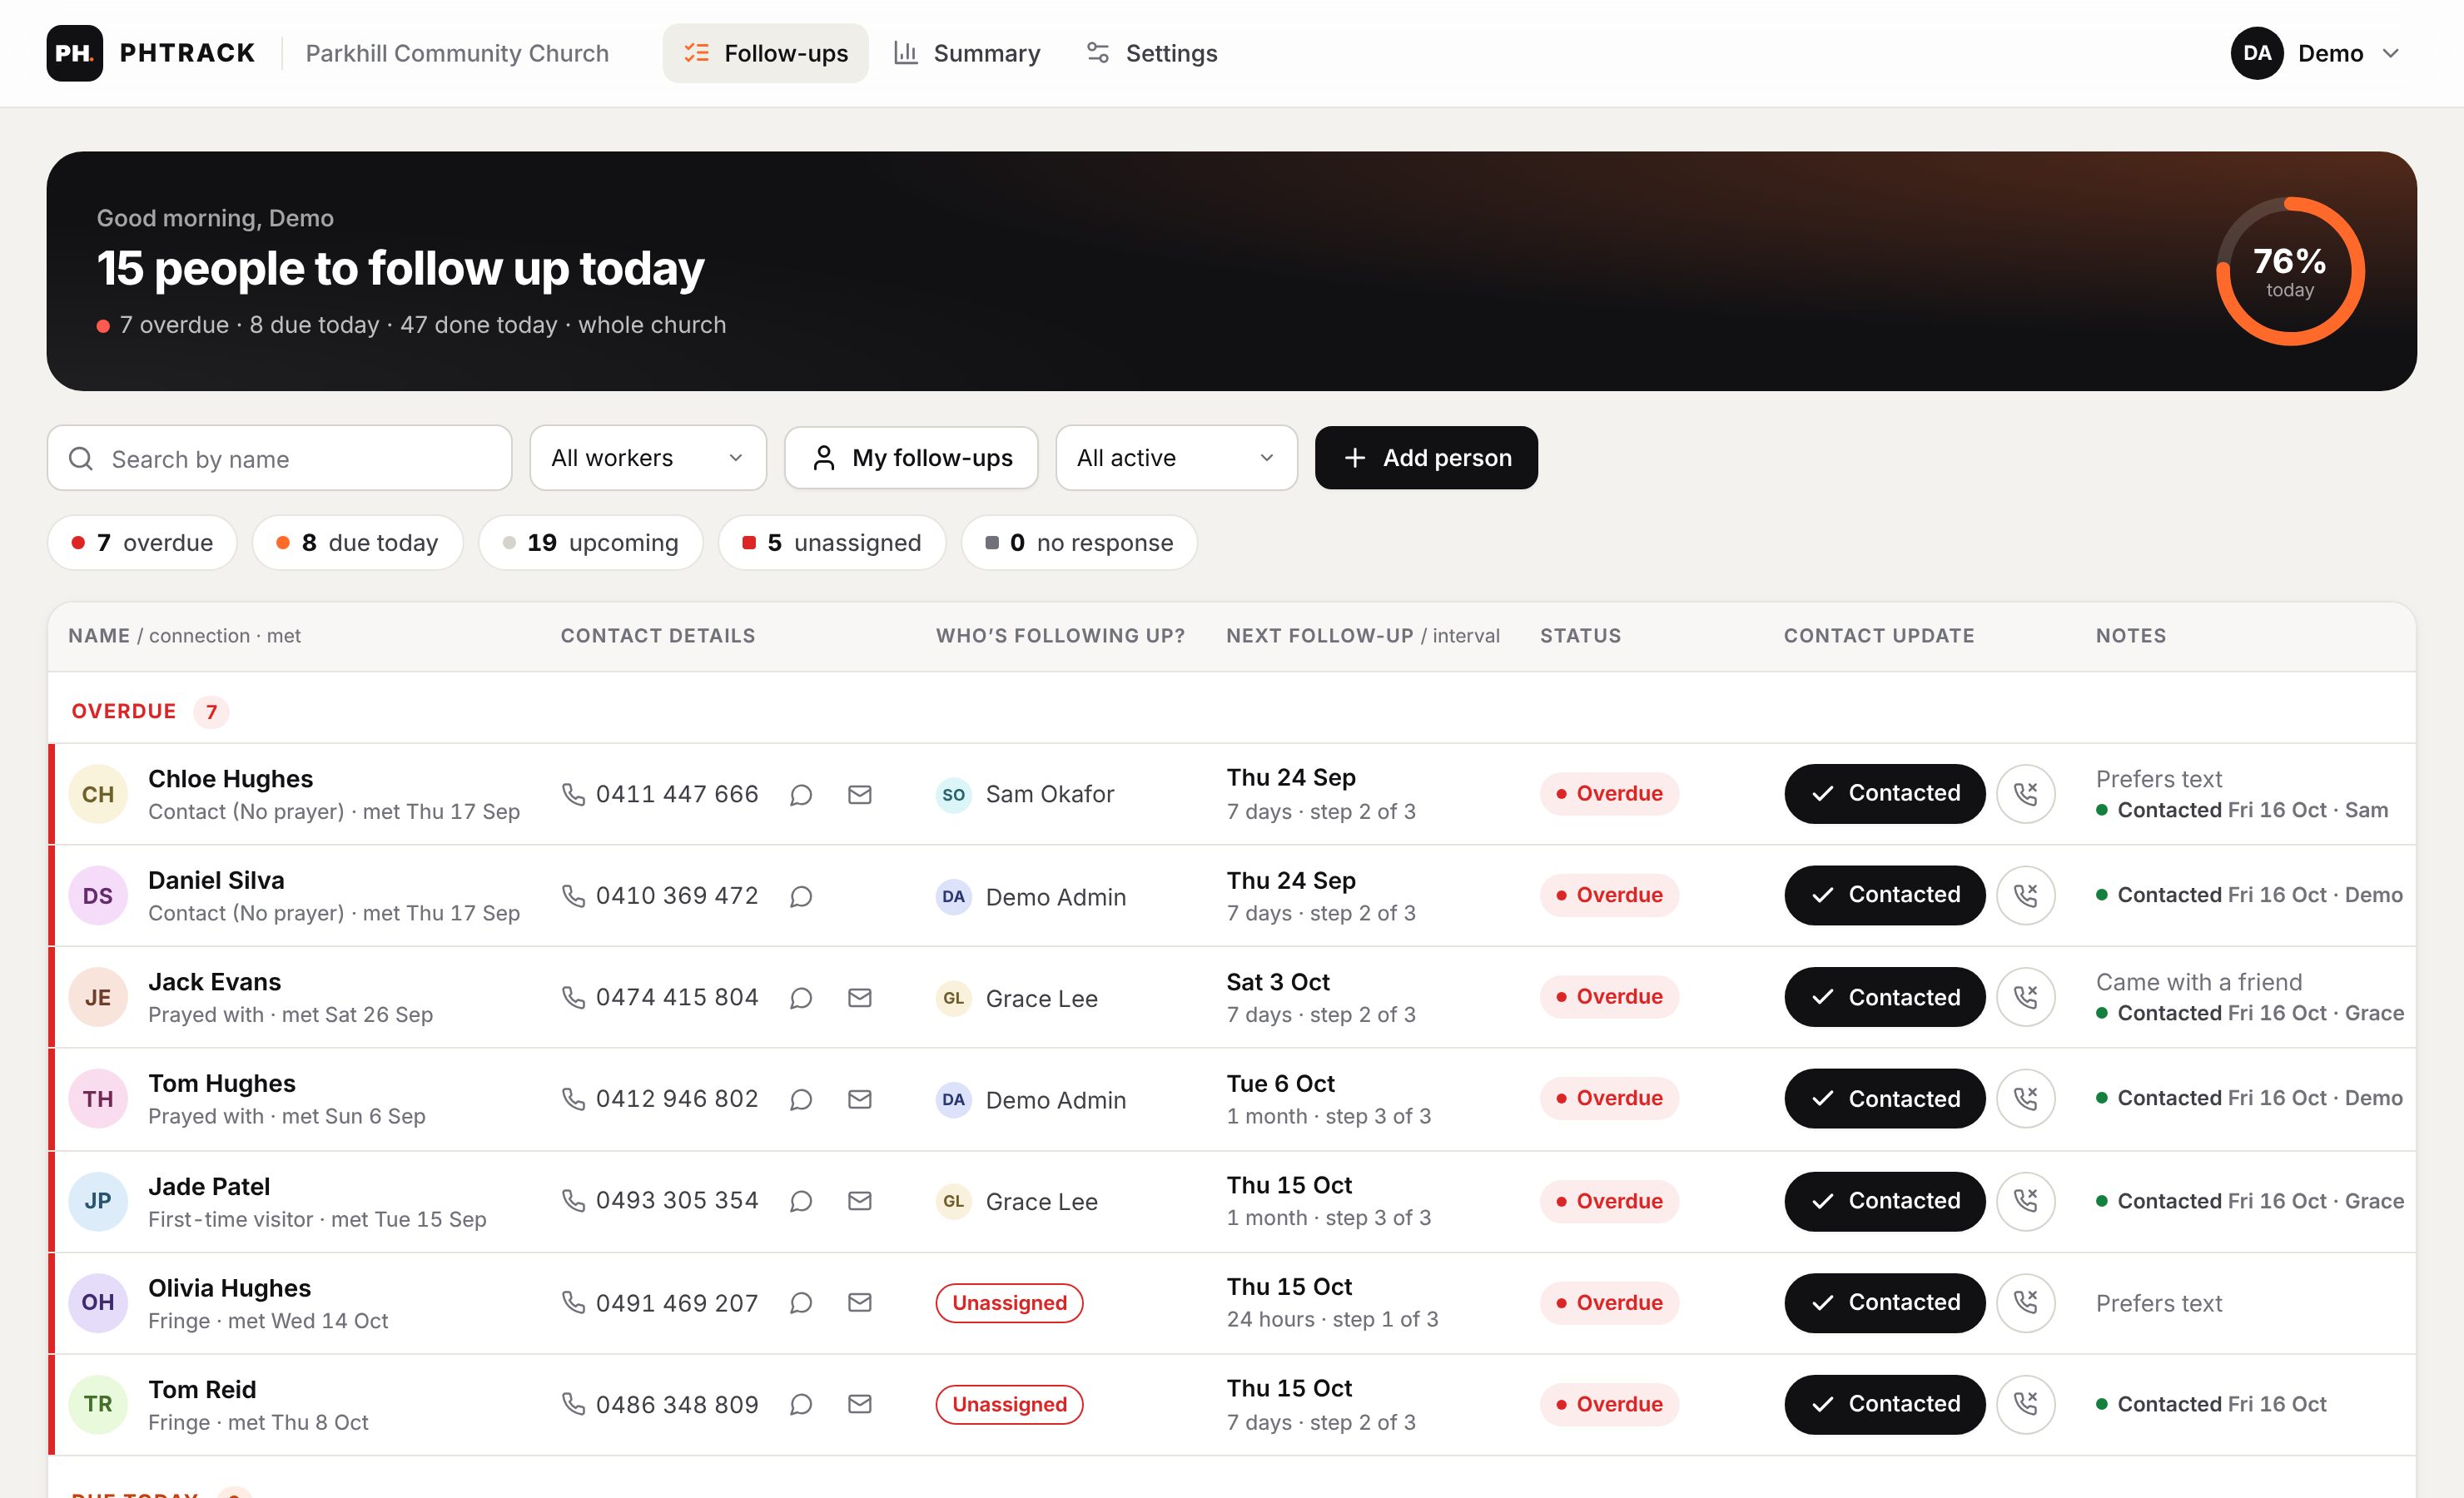The height and width of the screenshot is (1498, 2464).
Task: Mark Daniel Silva as Contacted
Action: click(1884, 895)
